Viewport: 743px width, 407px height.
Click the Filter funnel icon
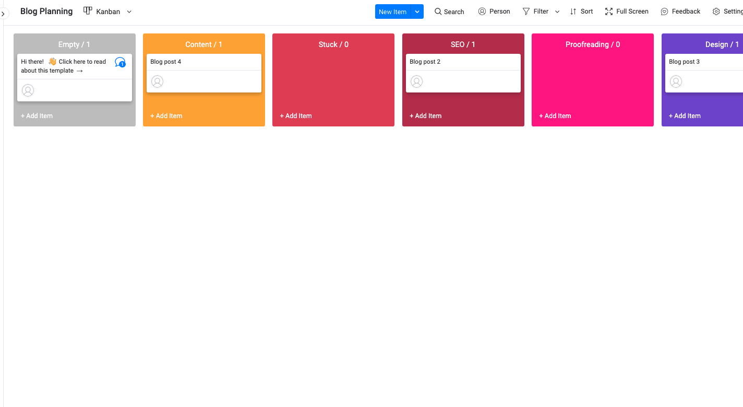pos(526,11)
